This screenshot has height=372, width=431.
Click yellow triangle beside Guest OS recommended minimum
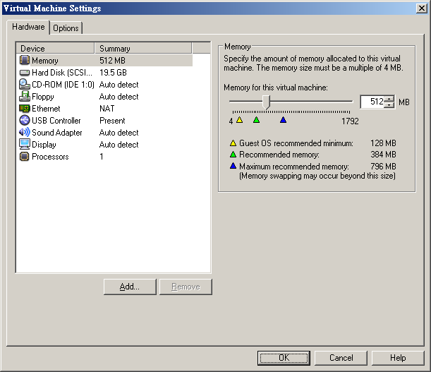[x=233, y=143]
